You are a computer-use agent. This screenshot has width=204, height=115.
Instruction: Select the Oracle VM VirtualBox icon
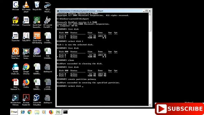point(37,100)
